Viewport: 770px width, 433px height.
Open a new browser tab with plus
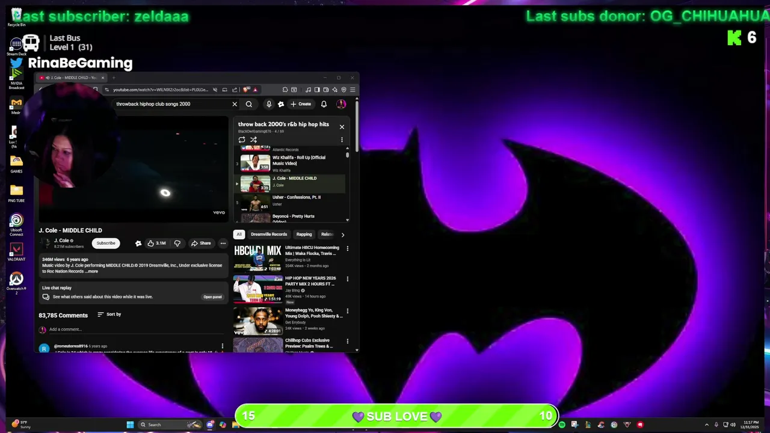[x=113, y=78]
